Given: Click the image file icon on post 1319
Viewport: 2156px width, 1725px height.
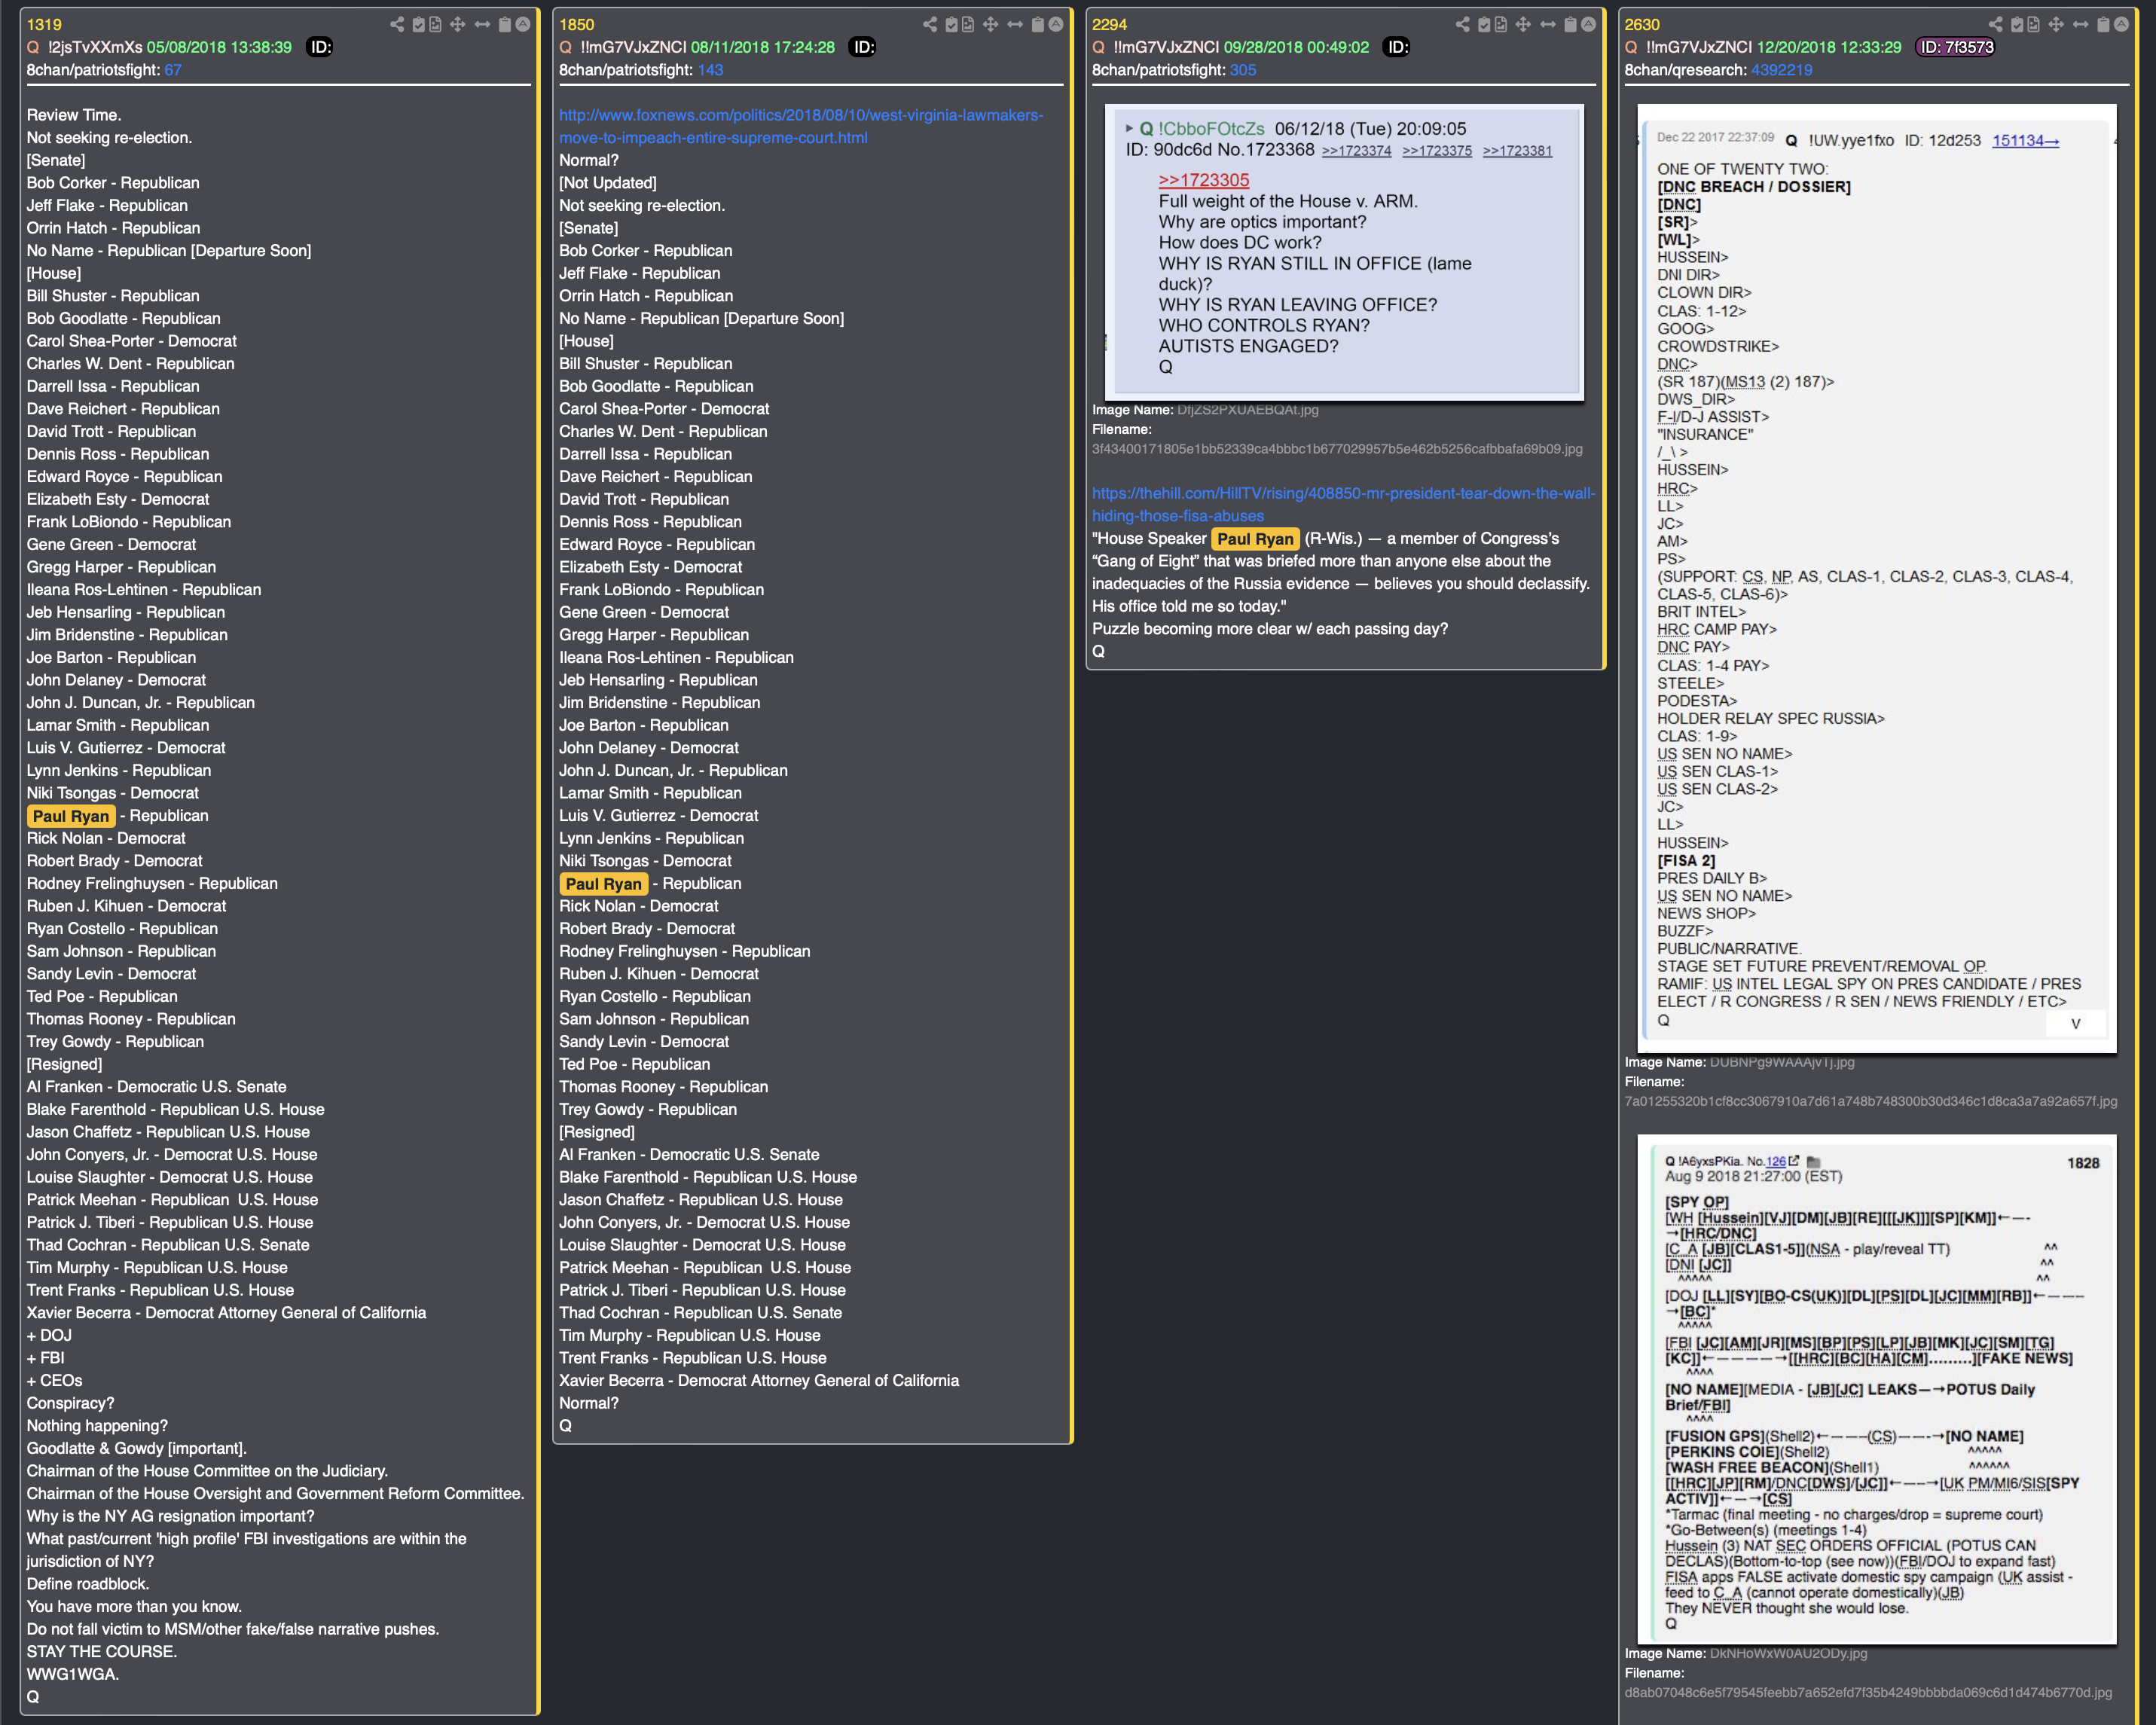Looking at the screenshot, I should point(436,24).
